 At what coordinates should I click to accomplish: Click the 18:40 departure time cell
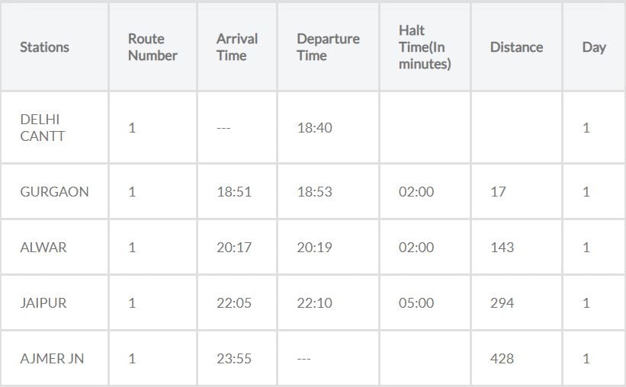click(314, 128)
